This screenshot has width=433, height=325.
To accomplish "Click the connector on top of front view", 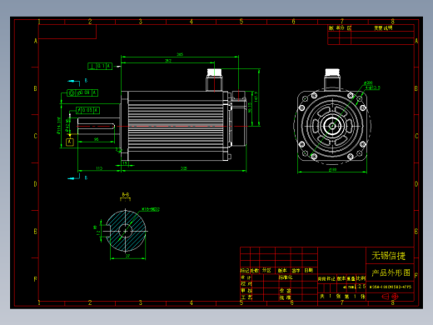I will 332,79.
